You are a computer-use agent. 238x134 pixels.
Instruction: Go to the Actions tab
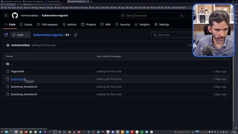point(70,25)
